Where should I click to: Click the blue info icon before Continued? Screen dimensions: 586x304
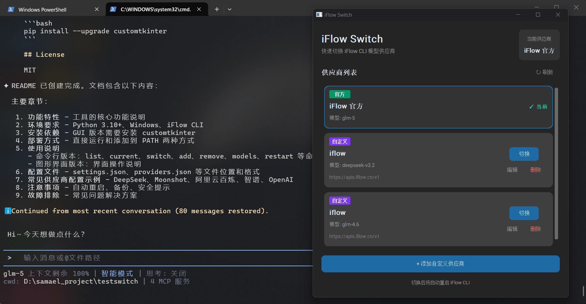[x=8, y=211]
